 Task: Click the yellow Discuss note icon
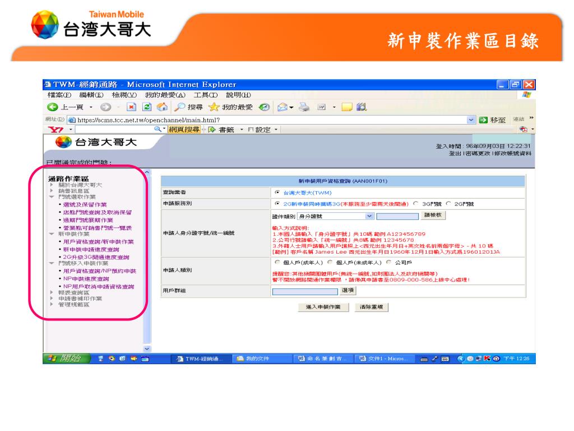click(x=346, y=107)
